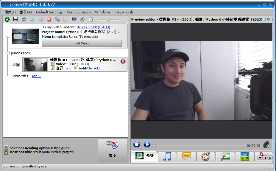This screenshot has width=276, height=171.
Task: Click the zoom slider in the toolbar
Action: tap(109, 20)
